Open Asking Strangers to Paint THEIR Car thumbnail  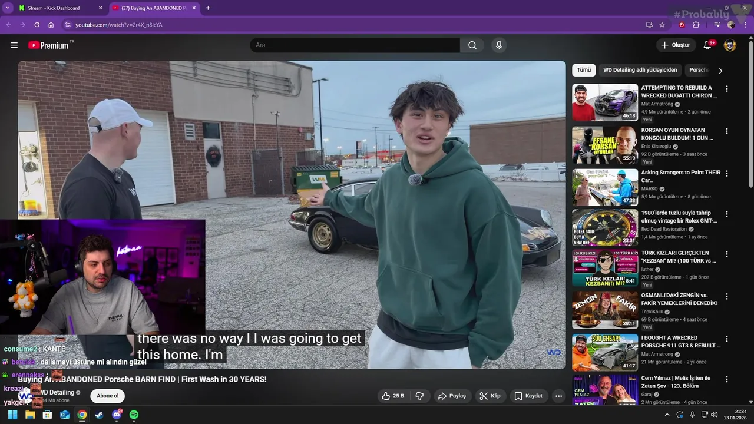tap(605, 187)
